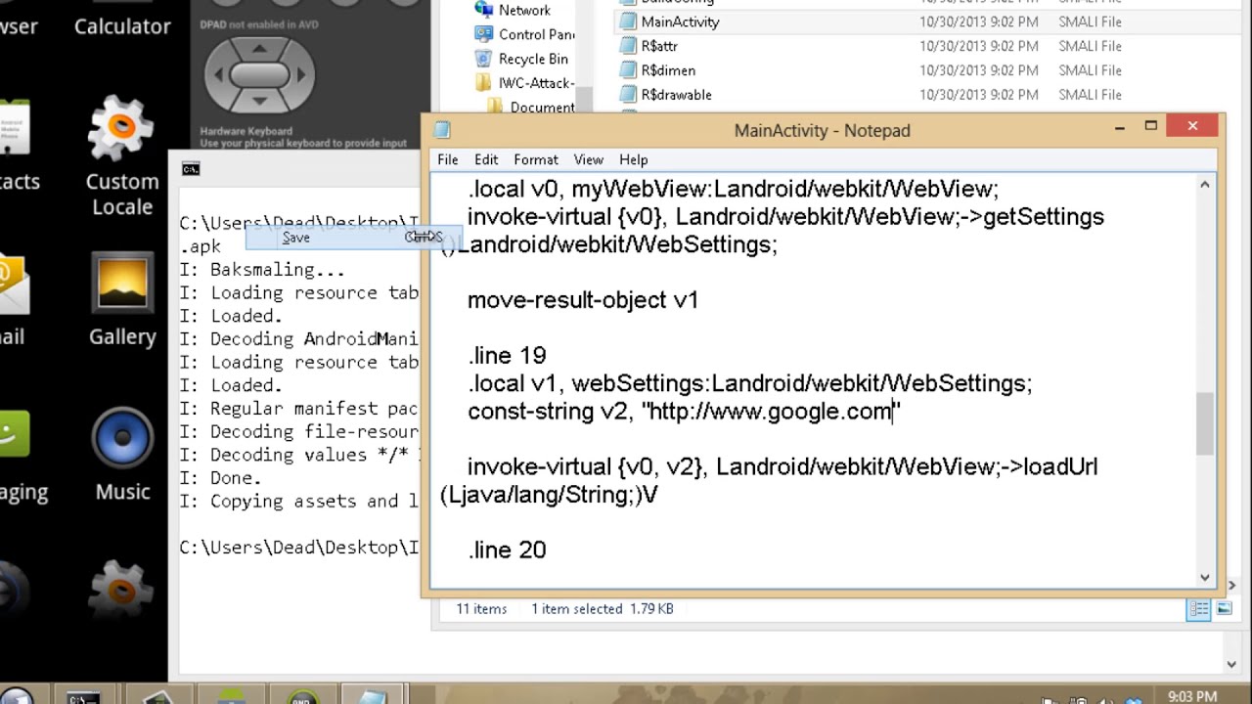Select the R$drawable file in Explorer
1252x704 pixels.
click(676, 95)
